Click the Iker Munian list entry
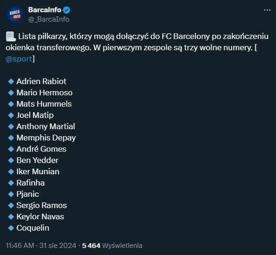 coord(38,171)
